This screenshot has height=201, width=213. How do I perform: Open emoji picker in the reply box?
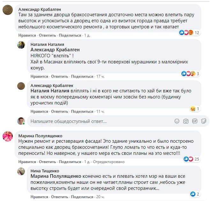[x=177, y=121]
